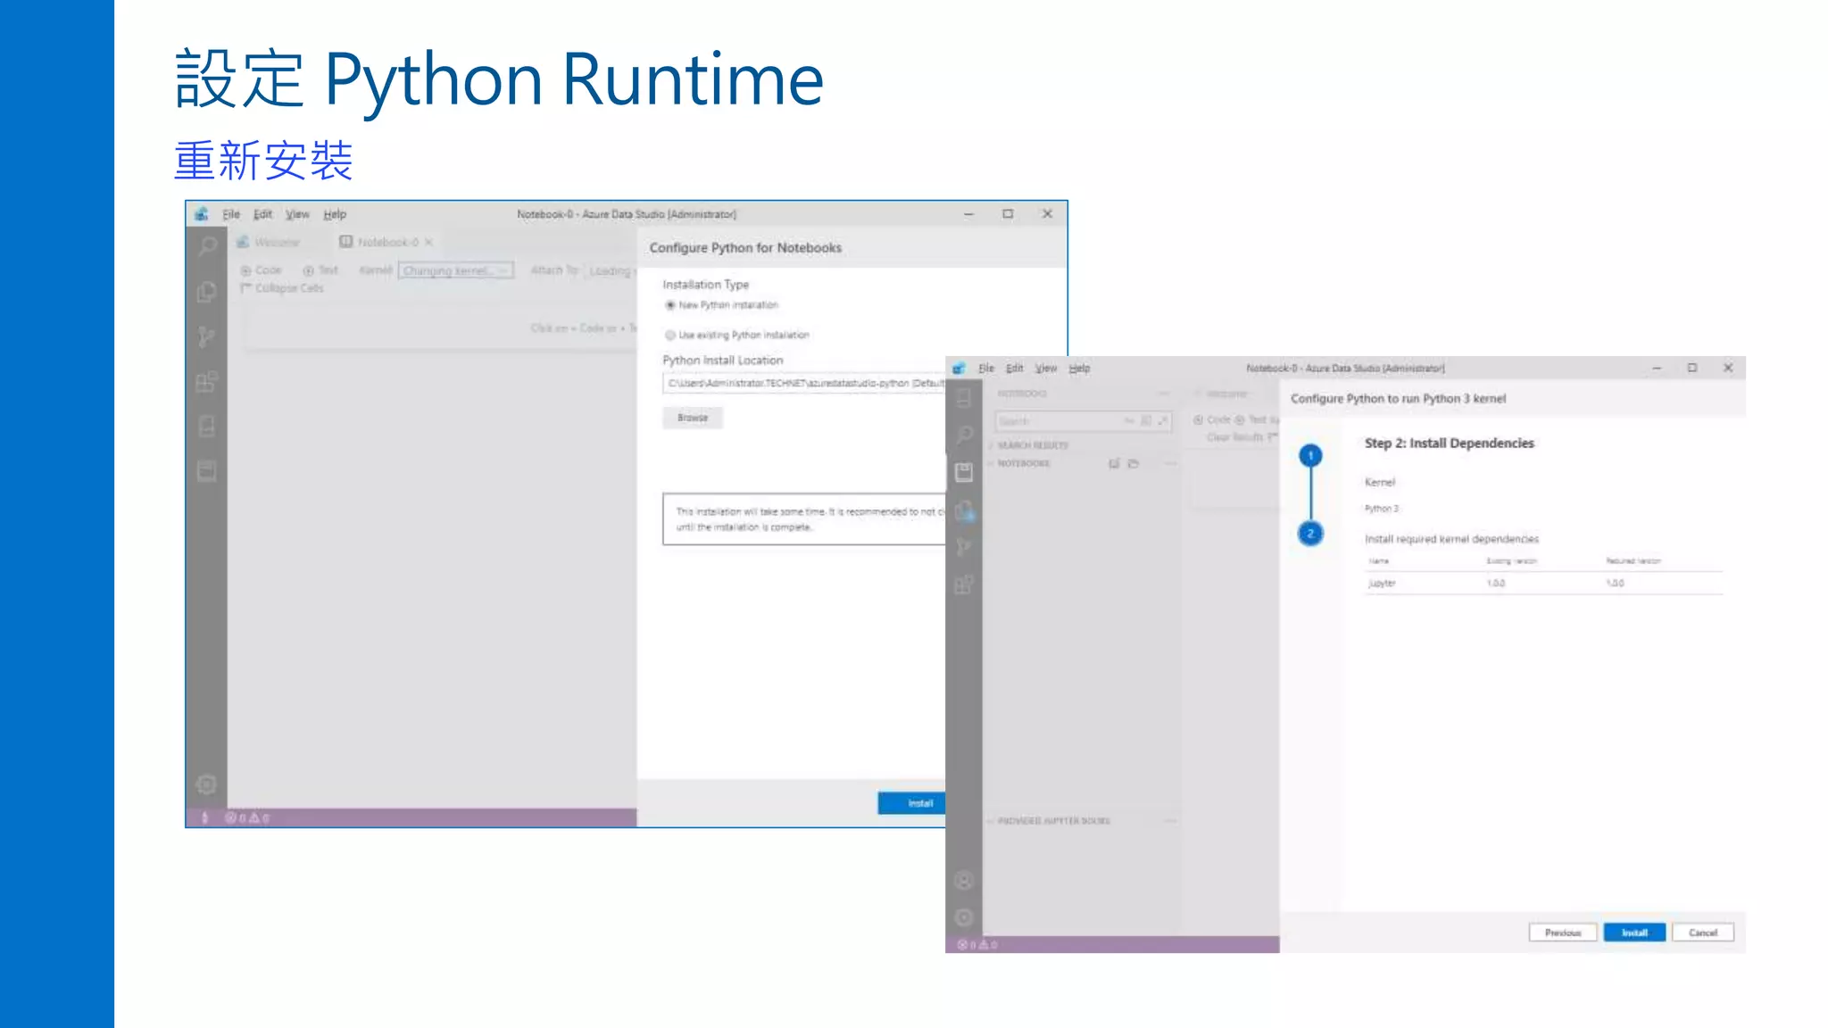Open View menu in right window
Screen dimensions: 1828x1028
point(1046,368)
